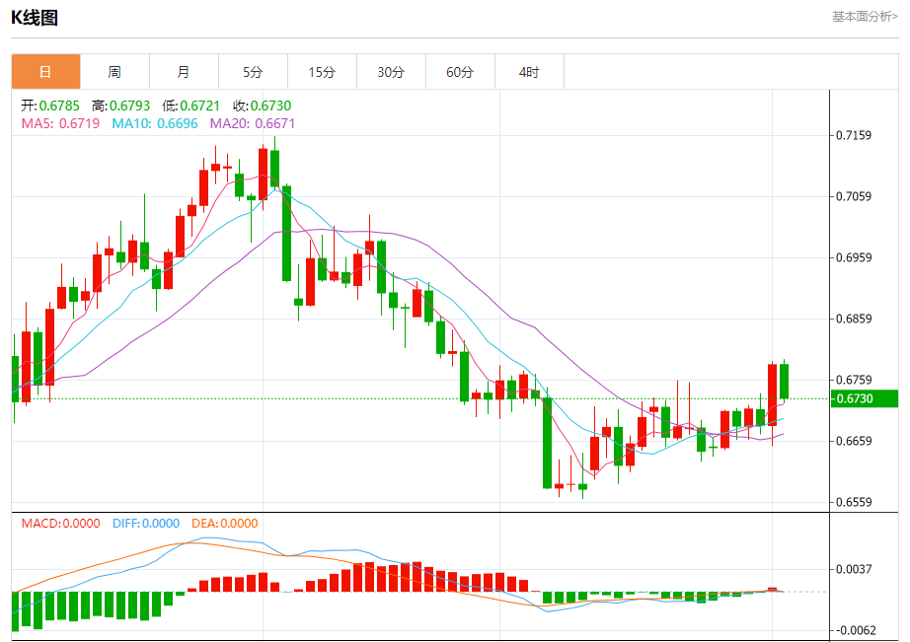Click the DIFF:0.0000 indicator label
Viewport: 910px width, 642px height.
[146, 523]
